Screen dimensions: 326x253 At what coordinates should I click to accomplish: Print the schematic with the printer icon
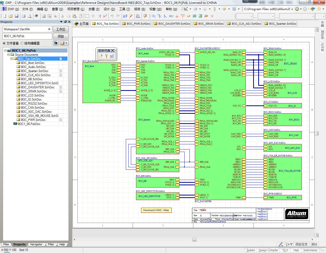click(x=24, y=16)
